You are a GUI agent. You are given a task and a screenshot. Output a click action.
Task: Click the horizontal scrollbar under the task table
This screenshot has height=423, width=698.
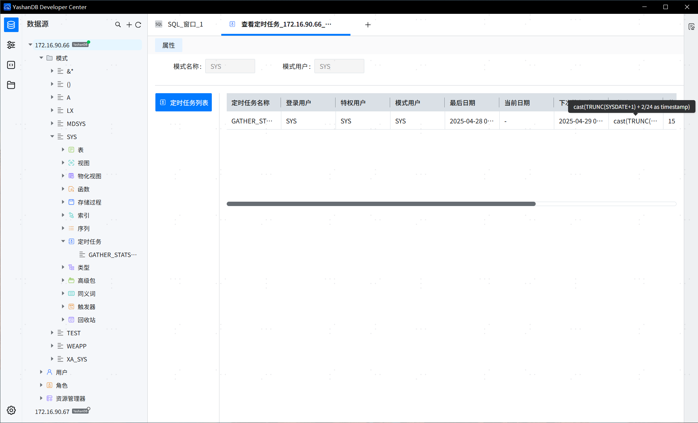[x=381, y=204]
